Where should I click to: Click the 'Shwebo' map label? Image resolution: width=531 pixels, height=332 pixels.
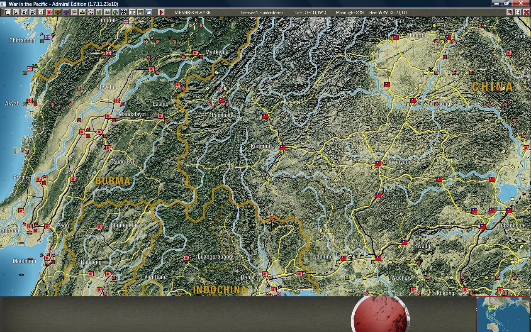coord(106,88)
